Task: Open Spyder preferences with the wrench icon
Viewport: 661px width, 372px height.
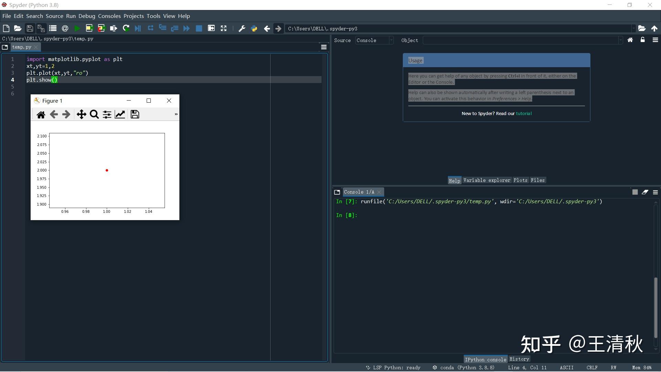Action: click(242, 28)
